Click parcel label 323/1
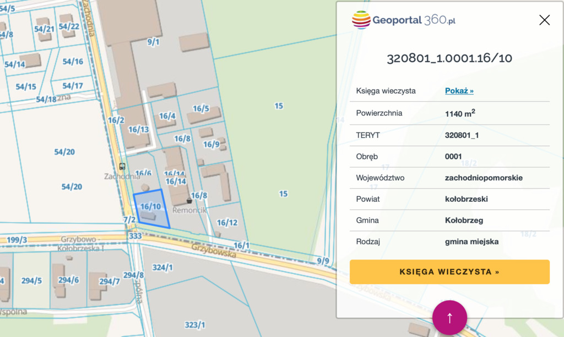Viewport: 564px width, 337px height. pos(194,325)
